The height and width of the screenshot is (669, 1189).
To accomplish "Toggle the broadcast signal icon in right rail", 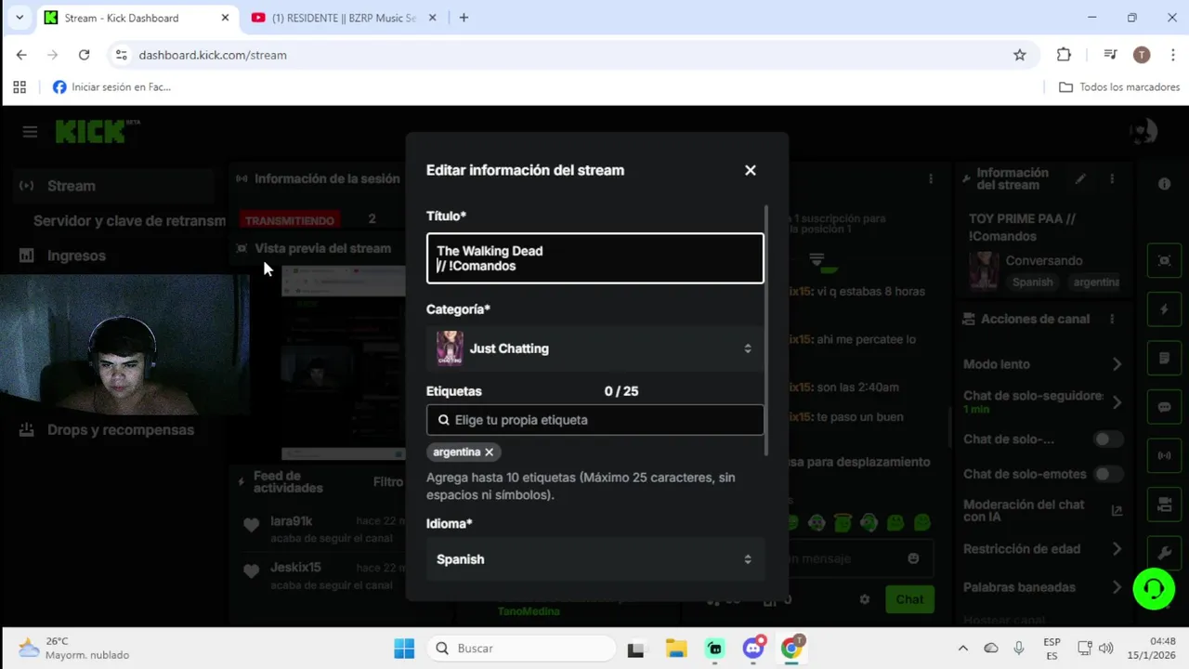I will [1165, 456].
